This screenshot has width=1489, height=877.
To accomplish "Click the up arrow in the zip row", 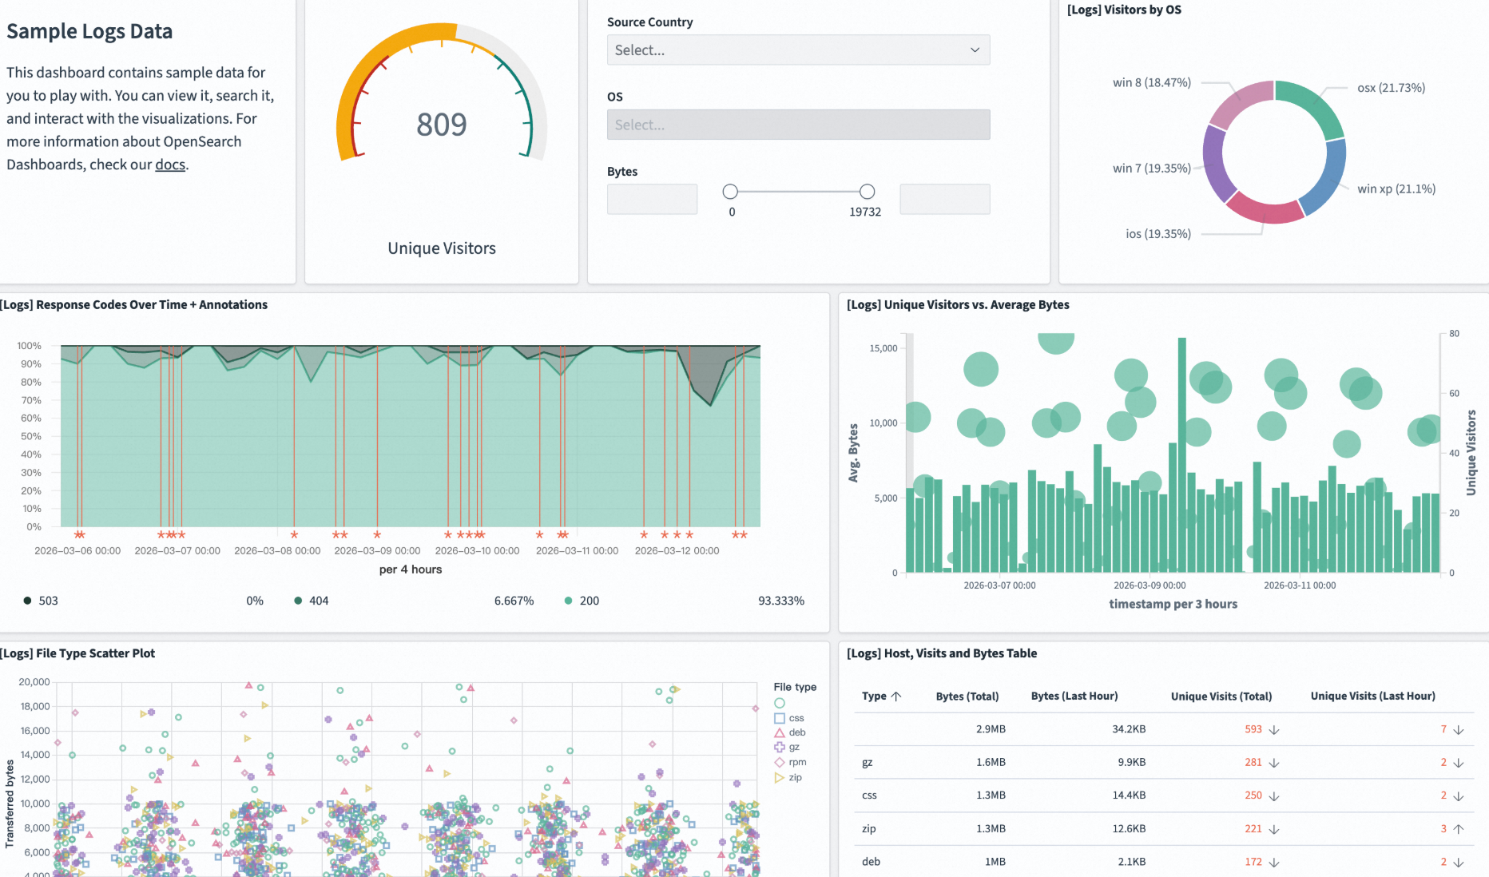I will pyautogui.click(x=1459, y=829).
